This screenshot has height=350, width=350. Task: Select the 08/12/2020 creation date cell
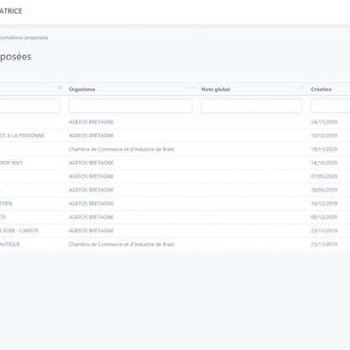coord(324,217)
